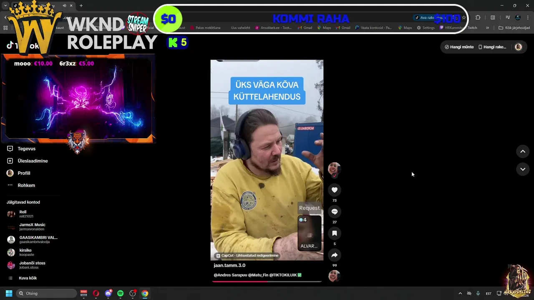Open profile avatar at top right
The width and height of the screenshot is (534, 300).
518,47
